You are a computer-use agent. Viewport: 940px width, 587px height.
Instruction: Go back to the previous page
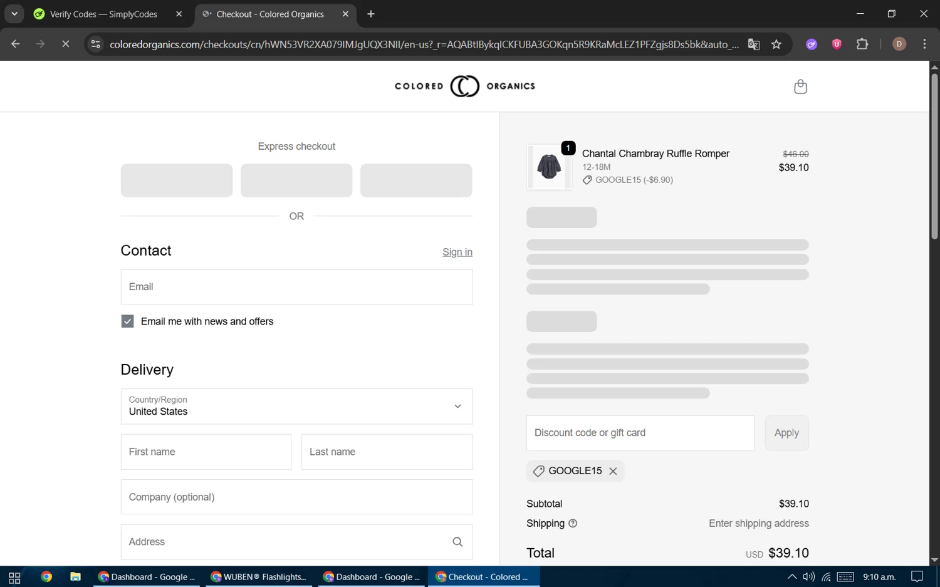pos(16,44)
